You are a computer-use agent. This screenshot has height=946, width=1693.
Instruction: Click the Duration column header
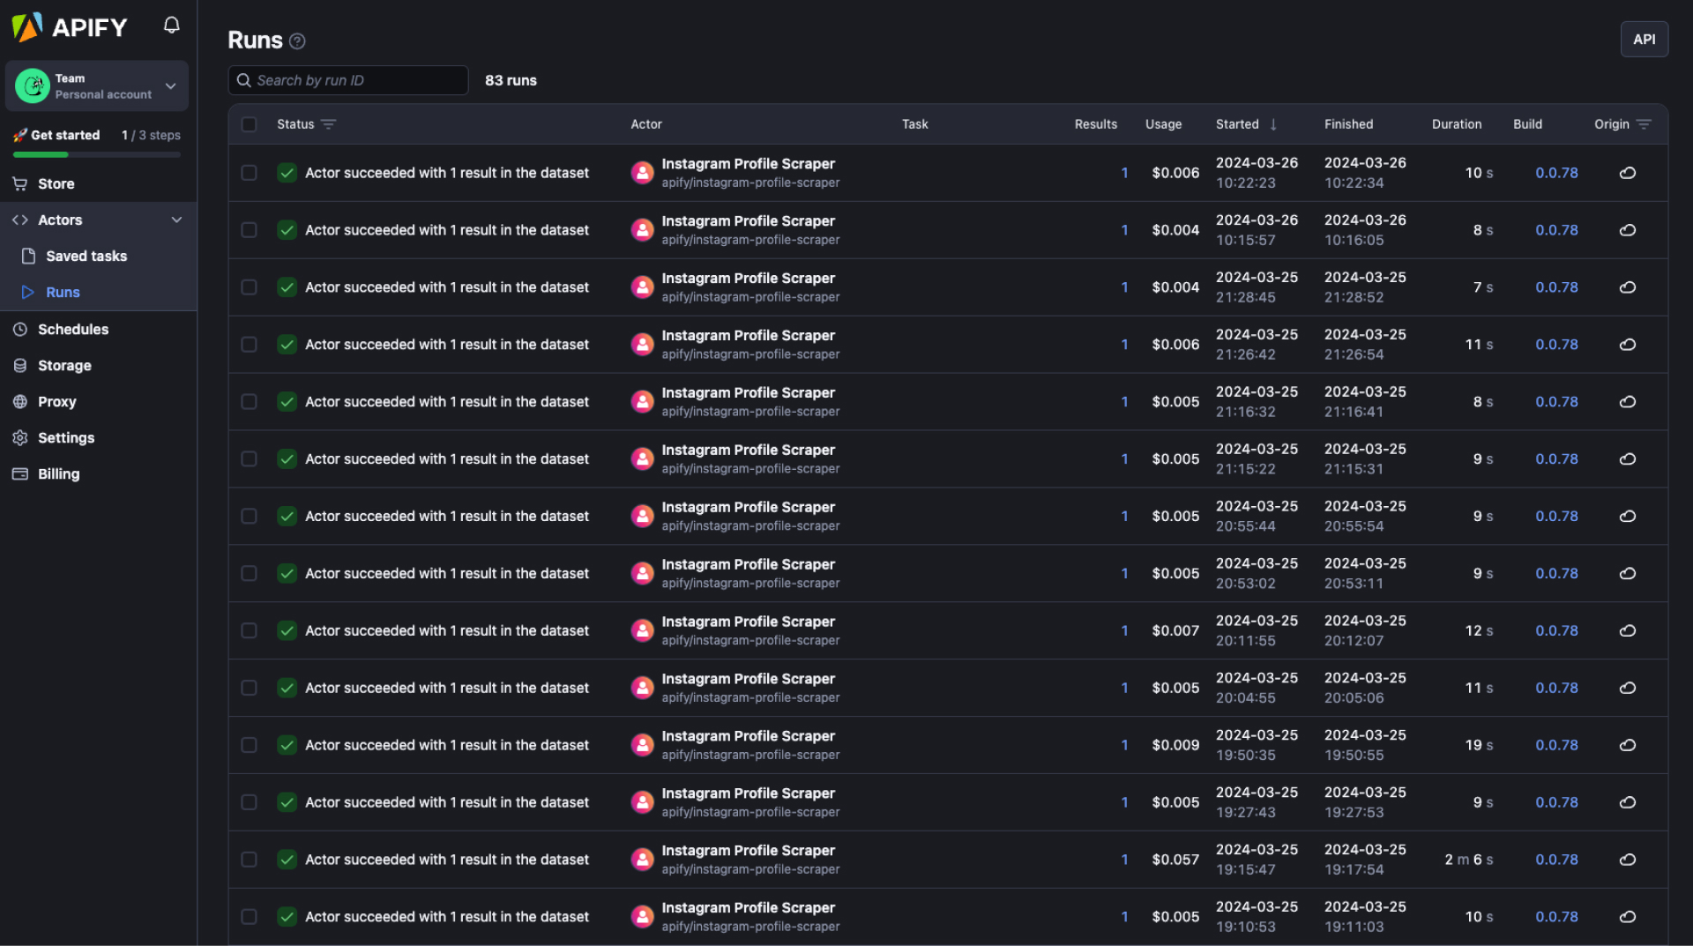[1456, 124]
